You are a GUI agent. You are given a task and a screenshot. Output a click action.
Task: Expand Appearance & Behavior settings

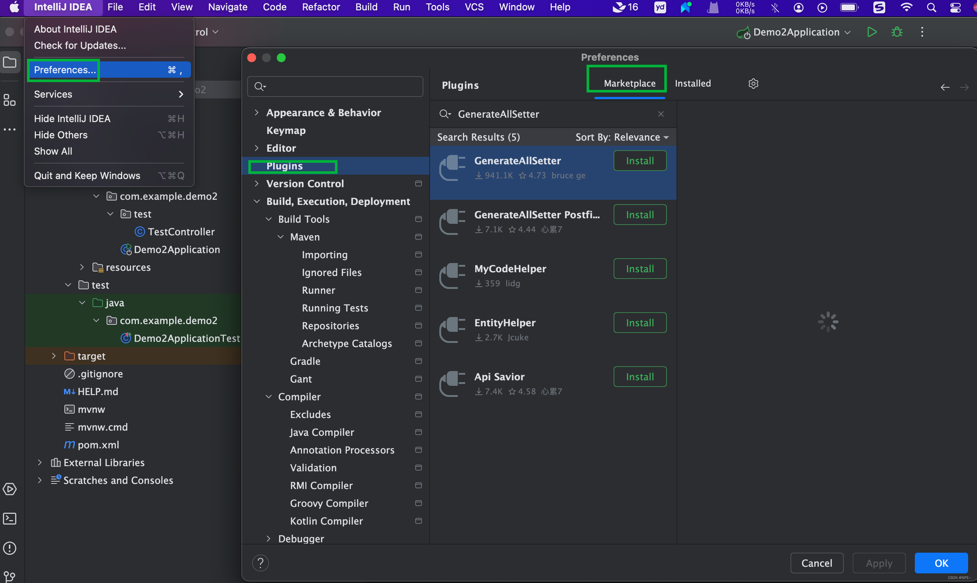click(256, 112)
